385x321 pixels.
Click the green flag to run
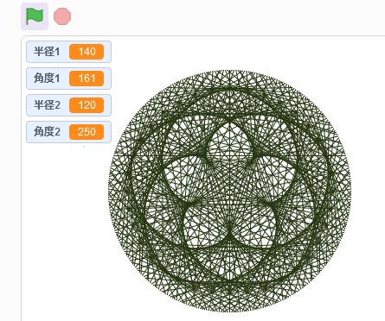coord(35,16)
